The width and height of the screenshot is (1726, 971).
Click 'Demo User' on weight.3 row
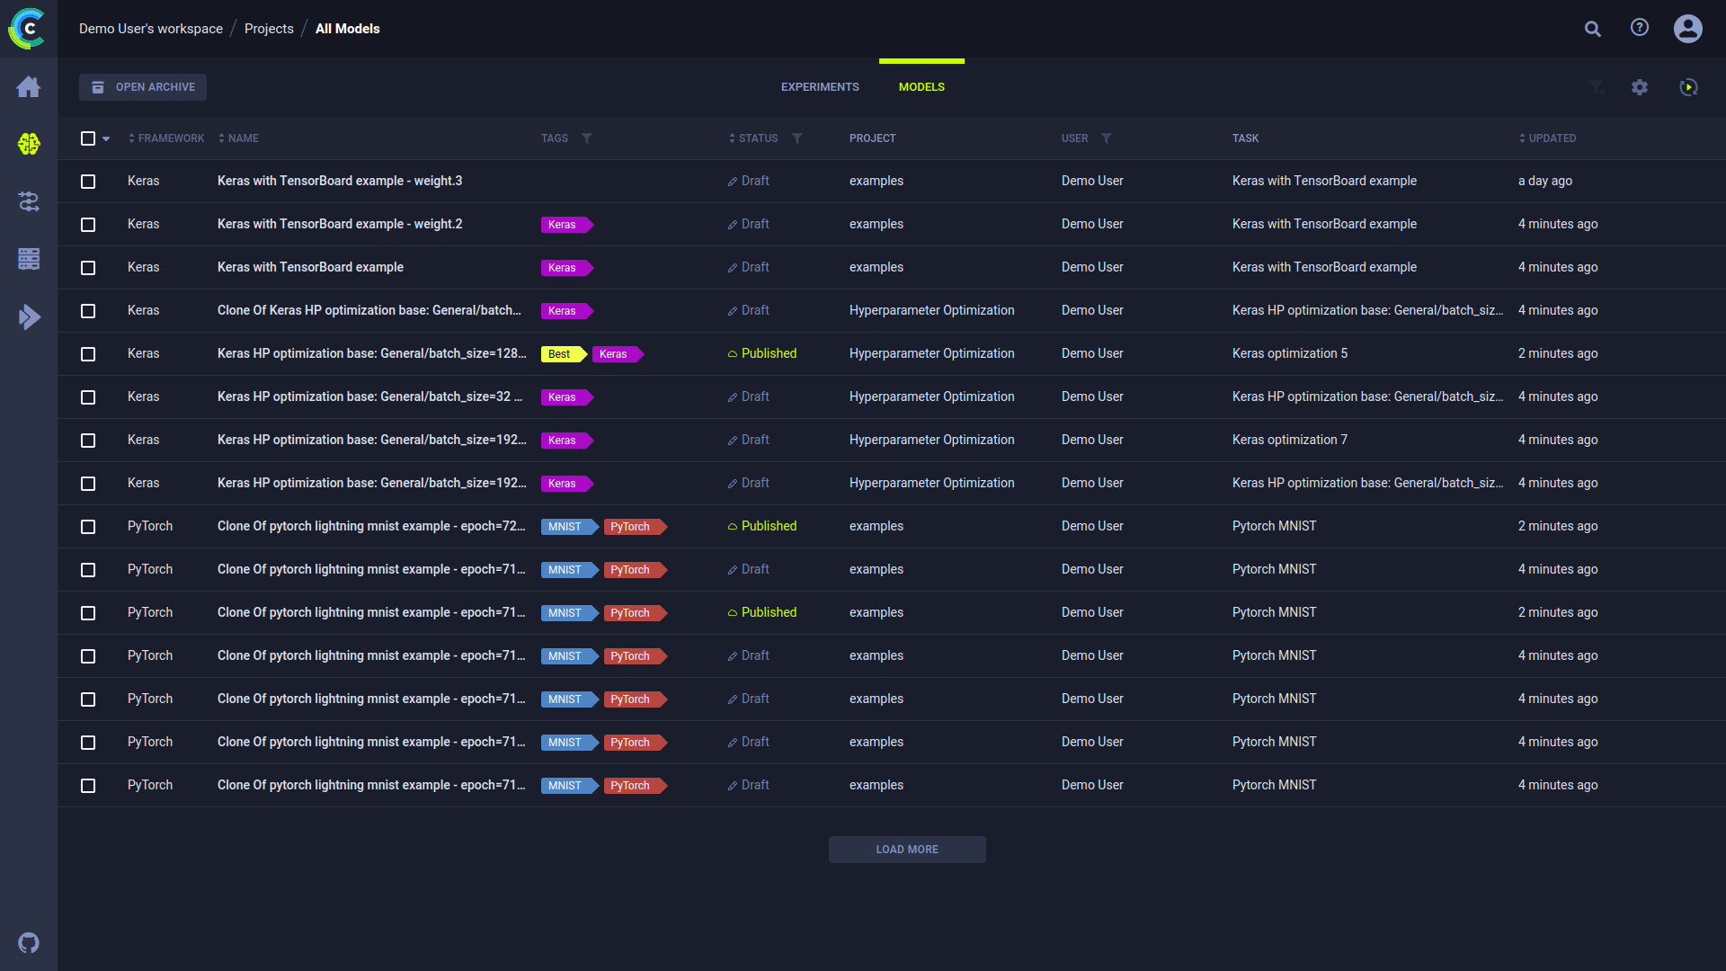(x=1092, y=181)
